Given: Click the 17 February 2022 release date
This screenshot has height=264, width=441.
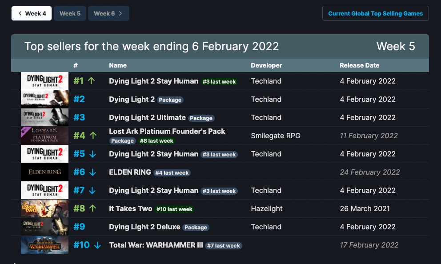Looking at the screenshot, I should (369, 245).
